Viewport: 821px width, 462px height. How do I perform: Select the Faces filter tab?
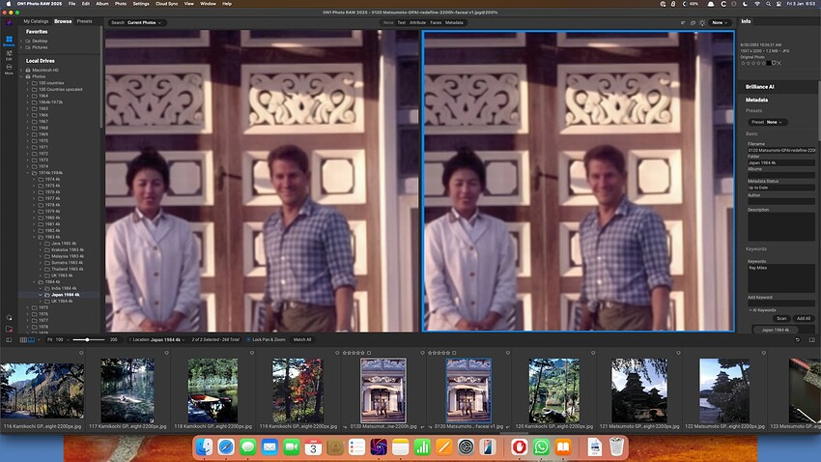coord(436,22)
